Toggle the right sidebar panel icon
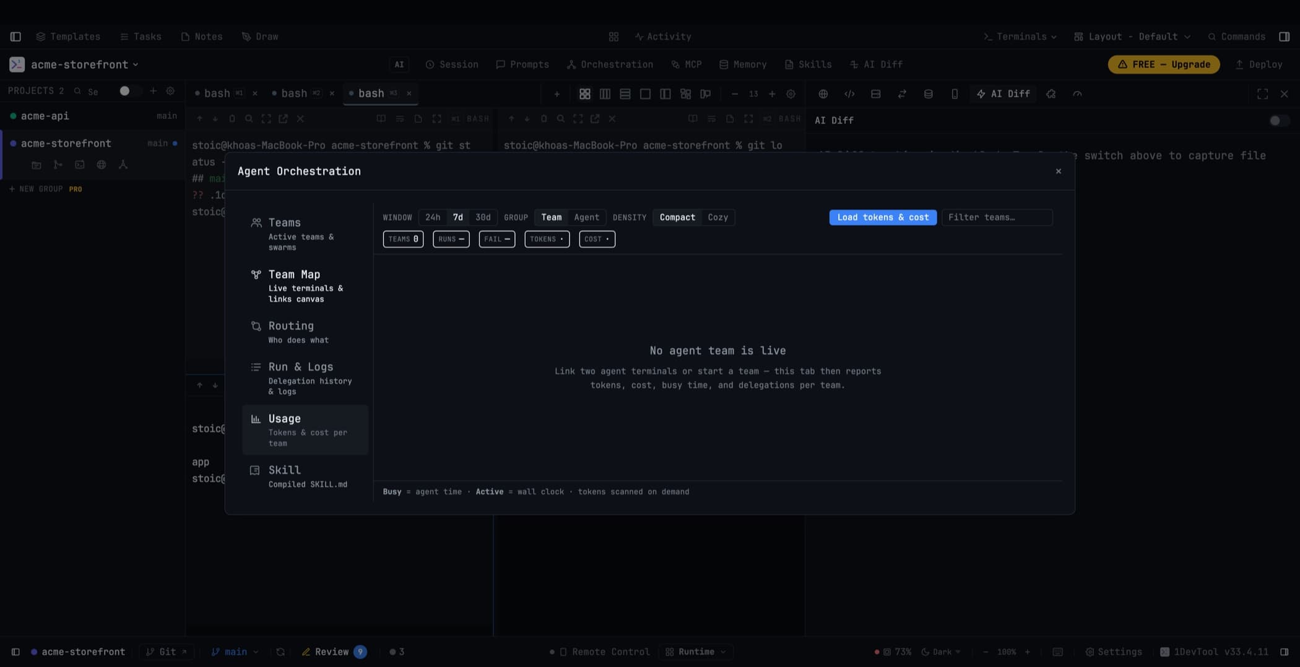The image size is (1300, 667). 1284,37
